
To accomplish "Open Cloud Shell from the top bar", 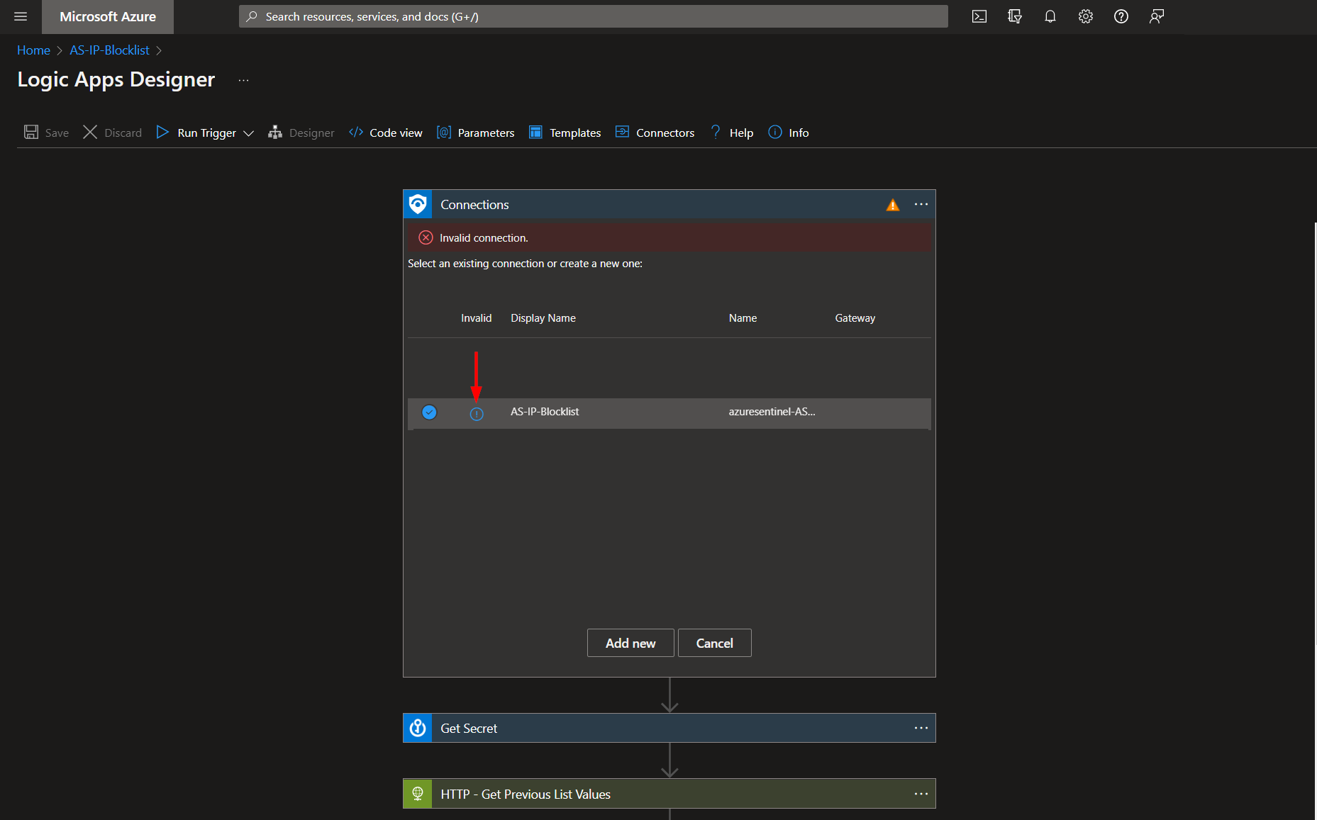I will point(979,16).
